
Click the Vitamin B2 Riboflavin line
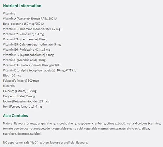[23, 34]
